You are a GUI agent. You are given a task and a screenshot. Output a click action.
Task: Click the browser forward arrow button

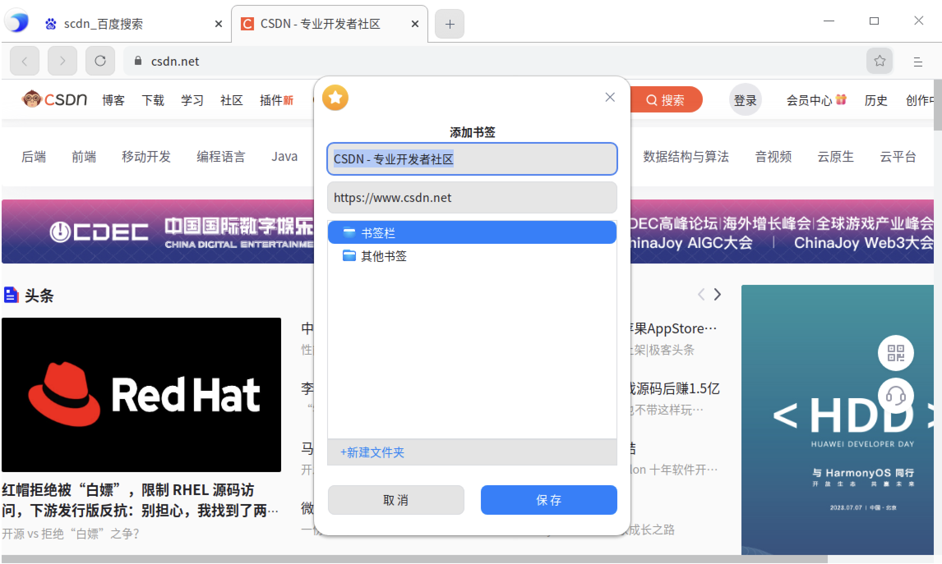tap(62, 61)
